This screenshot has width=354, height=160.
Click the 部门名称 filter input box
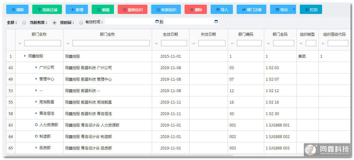coord(43,43)
